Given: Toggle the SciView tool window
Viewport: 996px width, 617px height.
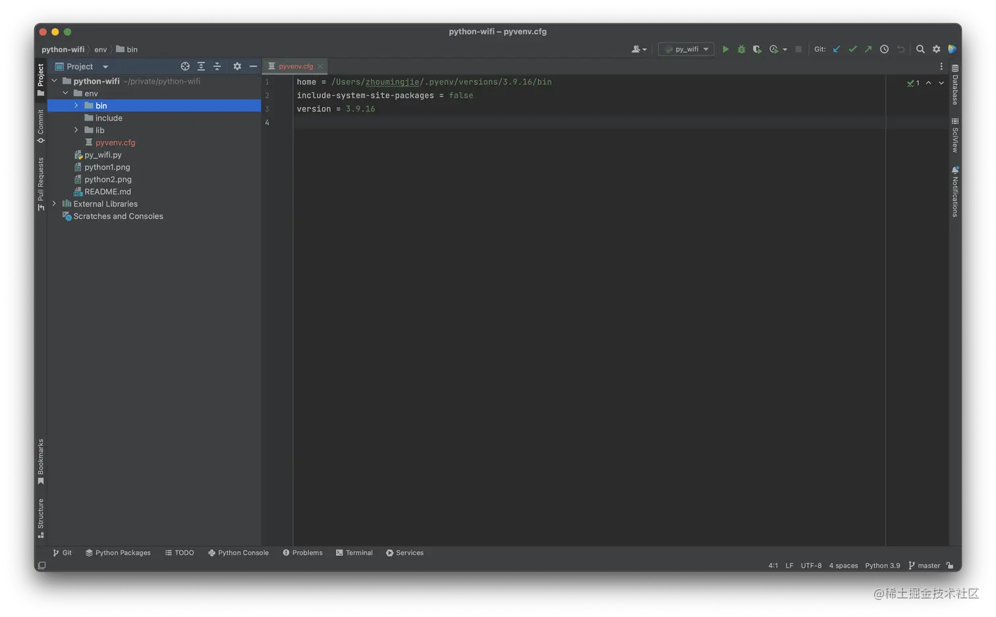Looking at the screenshot, I should (x=955, y=136).
